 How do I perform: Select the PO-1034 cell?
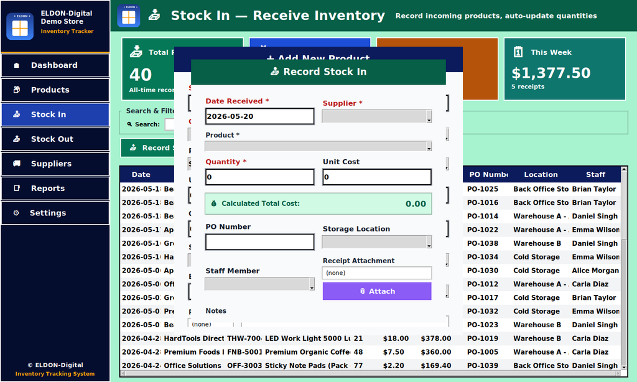point(483,257)
